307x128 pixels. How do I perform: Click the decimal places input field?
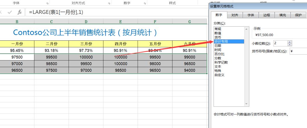pos(280,43)
